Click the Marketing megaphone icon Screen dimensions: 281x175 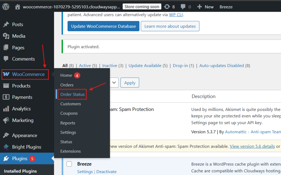[x=6, y=120]
